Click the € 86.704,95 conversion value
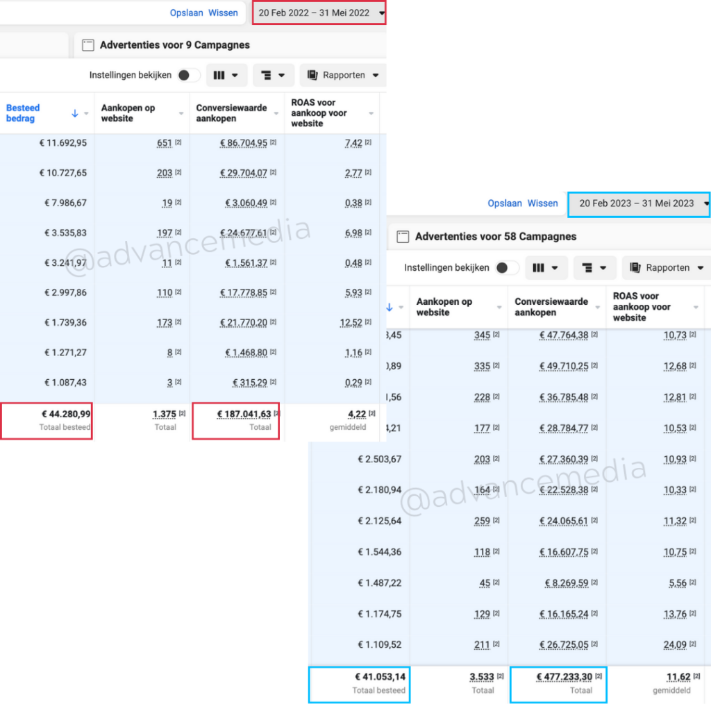This screenshot has width=711, height=711. pyautogui.click(x=244, y=143)
